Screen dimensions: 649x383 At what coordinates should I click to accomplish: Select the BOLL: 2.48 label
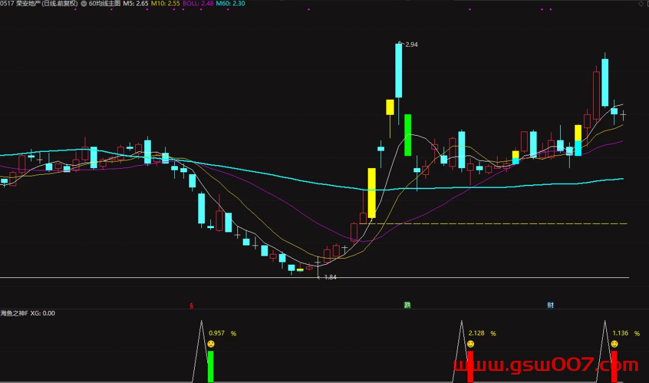[x=198, y=4]
